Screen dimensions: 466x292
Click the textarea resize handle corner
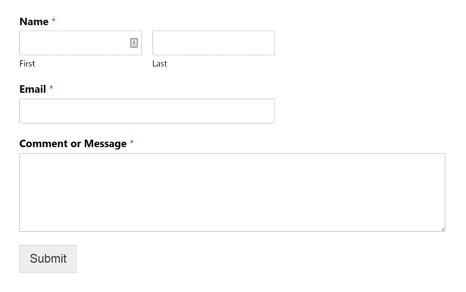(x=443, y=229)
